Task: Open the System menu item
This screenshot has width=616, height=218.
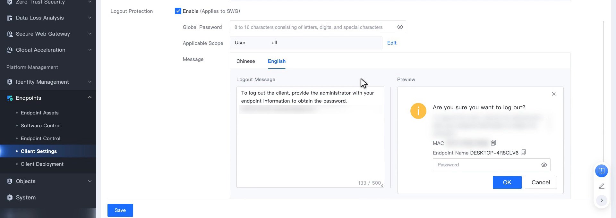Action: (x=26, y=197)
